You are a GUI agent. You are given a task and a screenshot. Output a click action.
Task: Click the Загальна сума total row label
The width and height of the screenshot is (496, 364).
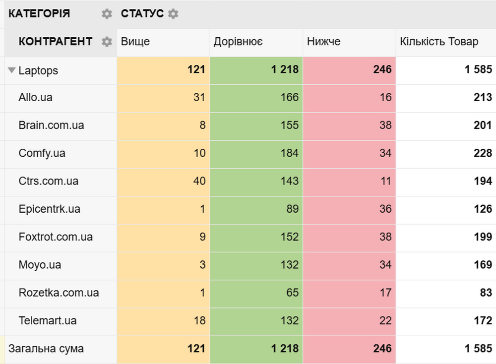[x=46, y=349]
